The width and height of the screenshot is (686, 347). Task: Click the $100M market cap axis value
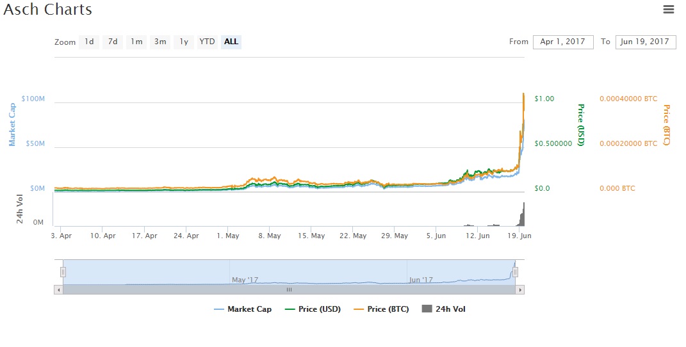pos(33,99)
